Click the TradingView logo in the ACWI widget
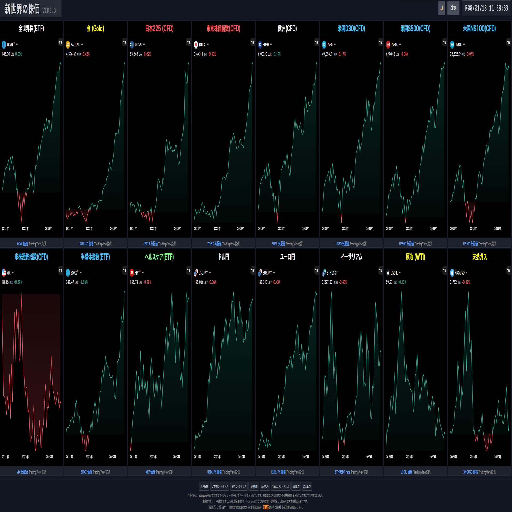 pyautogui.click(x=61, y=42)
